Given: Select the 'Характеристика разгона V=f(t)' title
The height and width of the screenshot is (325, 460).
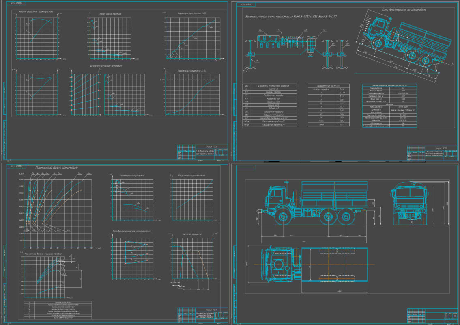Looking at the screenshot, I should tap(192, 13).
